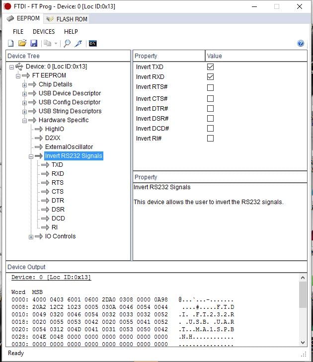Click the Scan and Parse magnifier icon

click(x=67, y=43)
